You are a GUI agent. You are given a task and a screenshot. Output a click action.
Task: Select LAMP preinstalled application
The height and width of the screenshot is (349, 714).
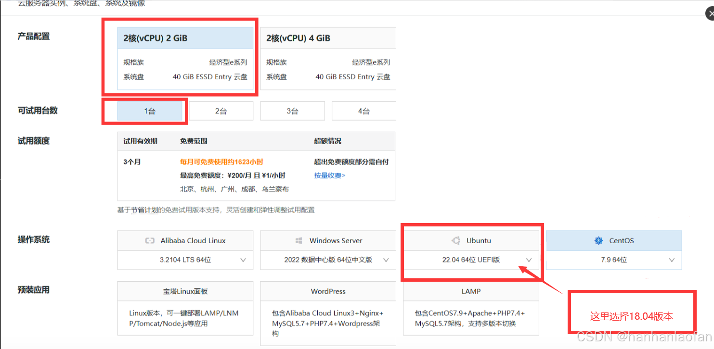pos(471,291)
